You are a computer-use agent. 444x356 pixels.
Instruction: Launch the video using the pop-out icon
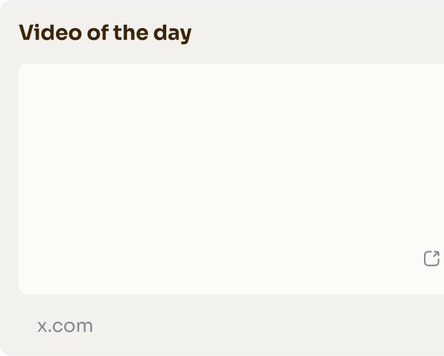432,258
